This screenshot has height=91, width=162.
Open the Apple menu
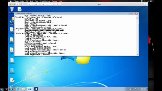click(x=11, y=1)
